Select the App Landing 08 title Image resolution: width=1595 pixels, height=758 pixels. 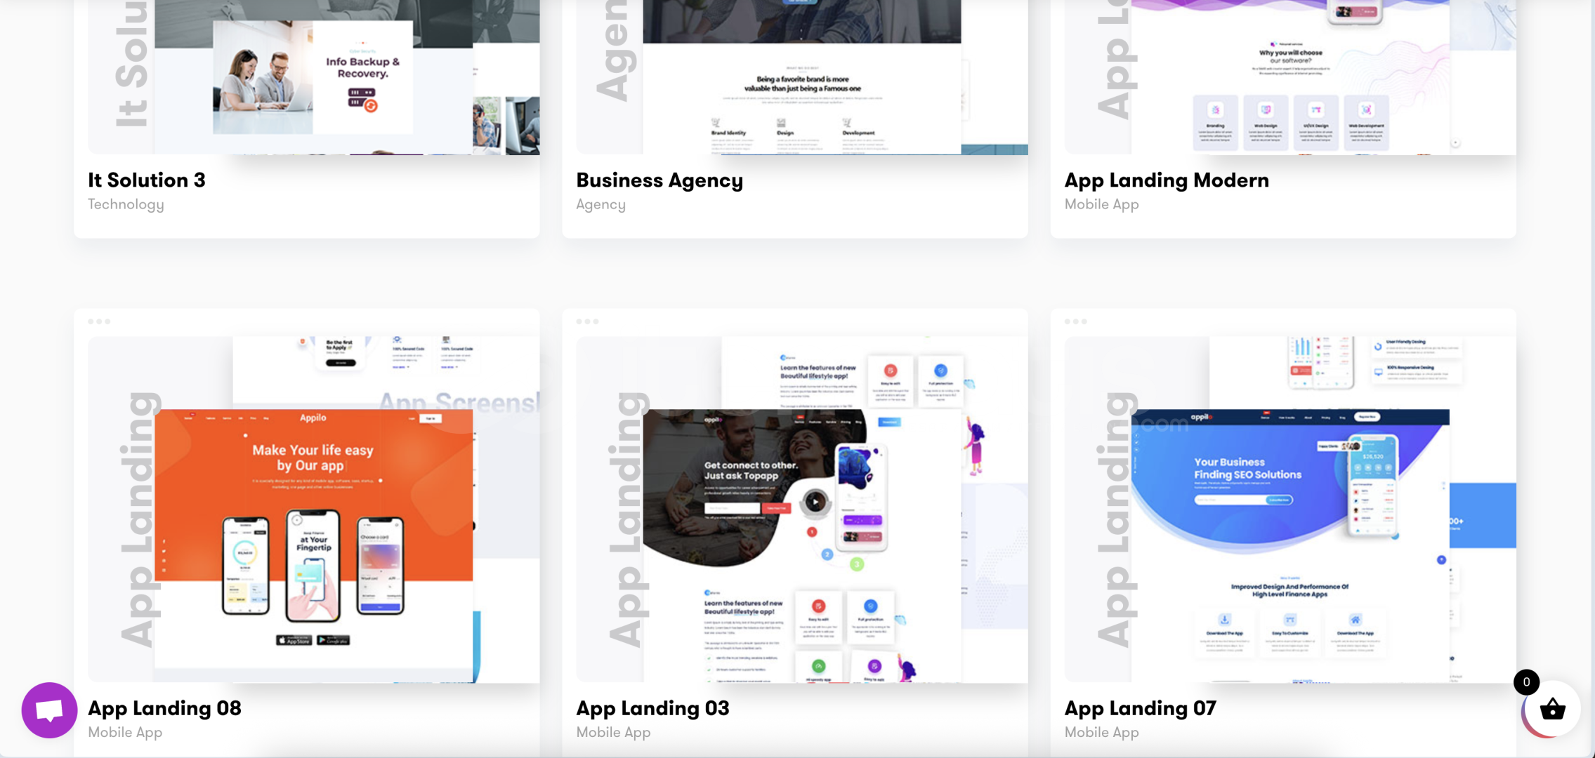pos(164,708)
